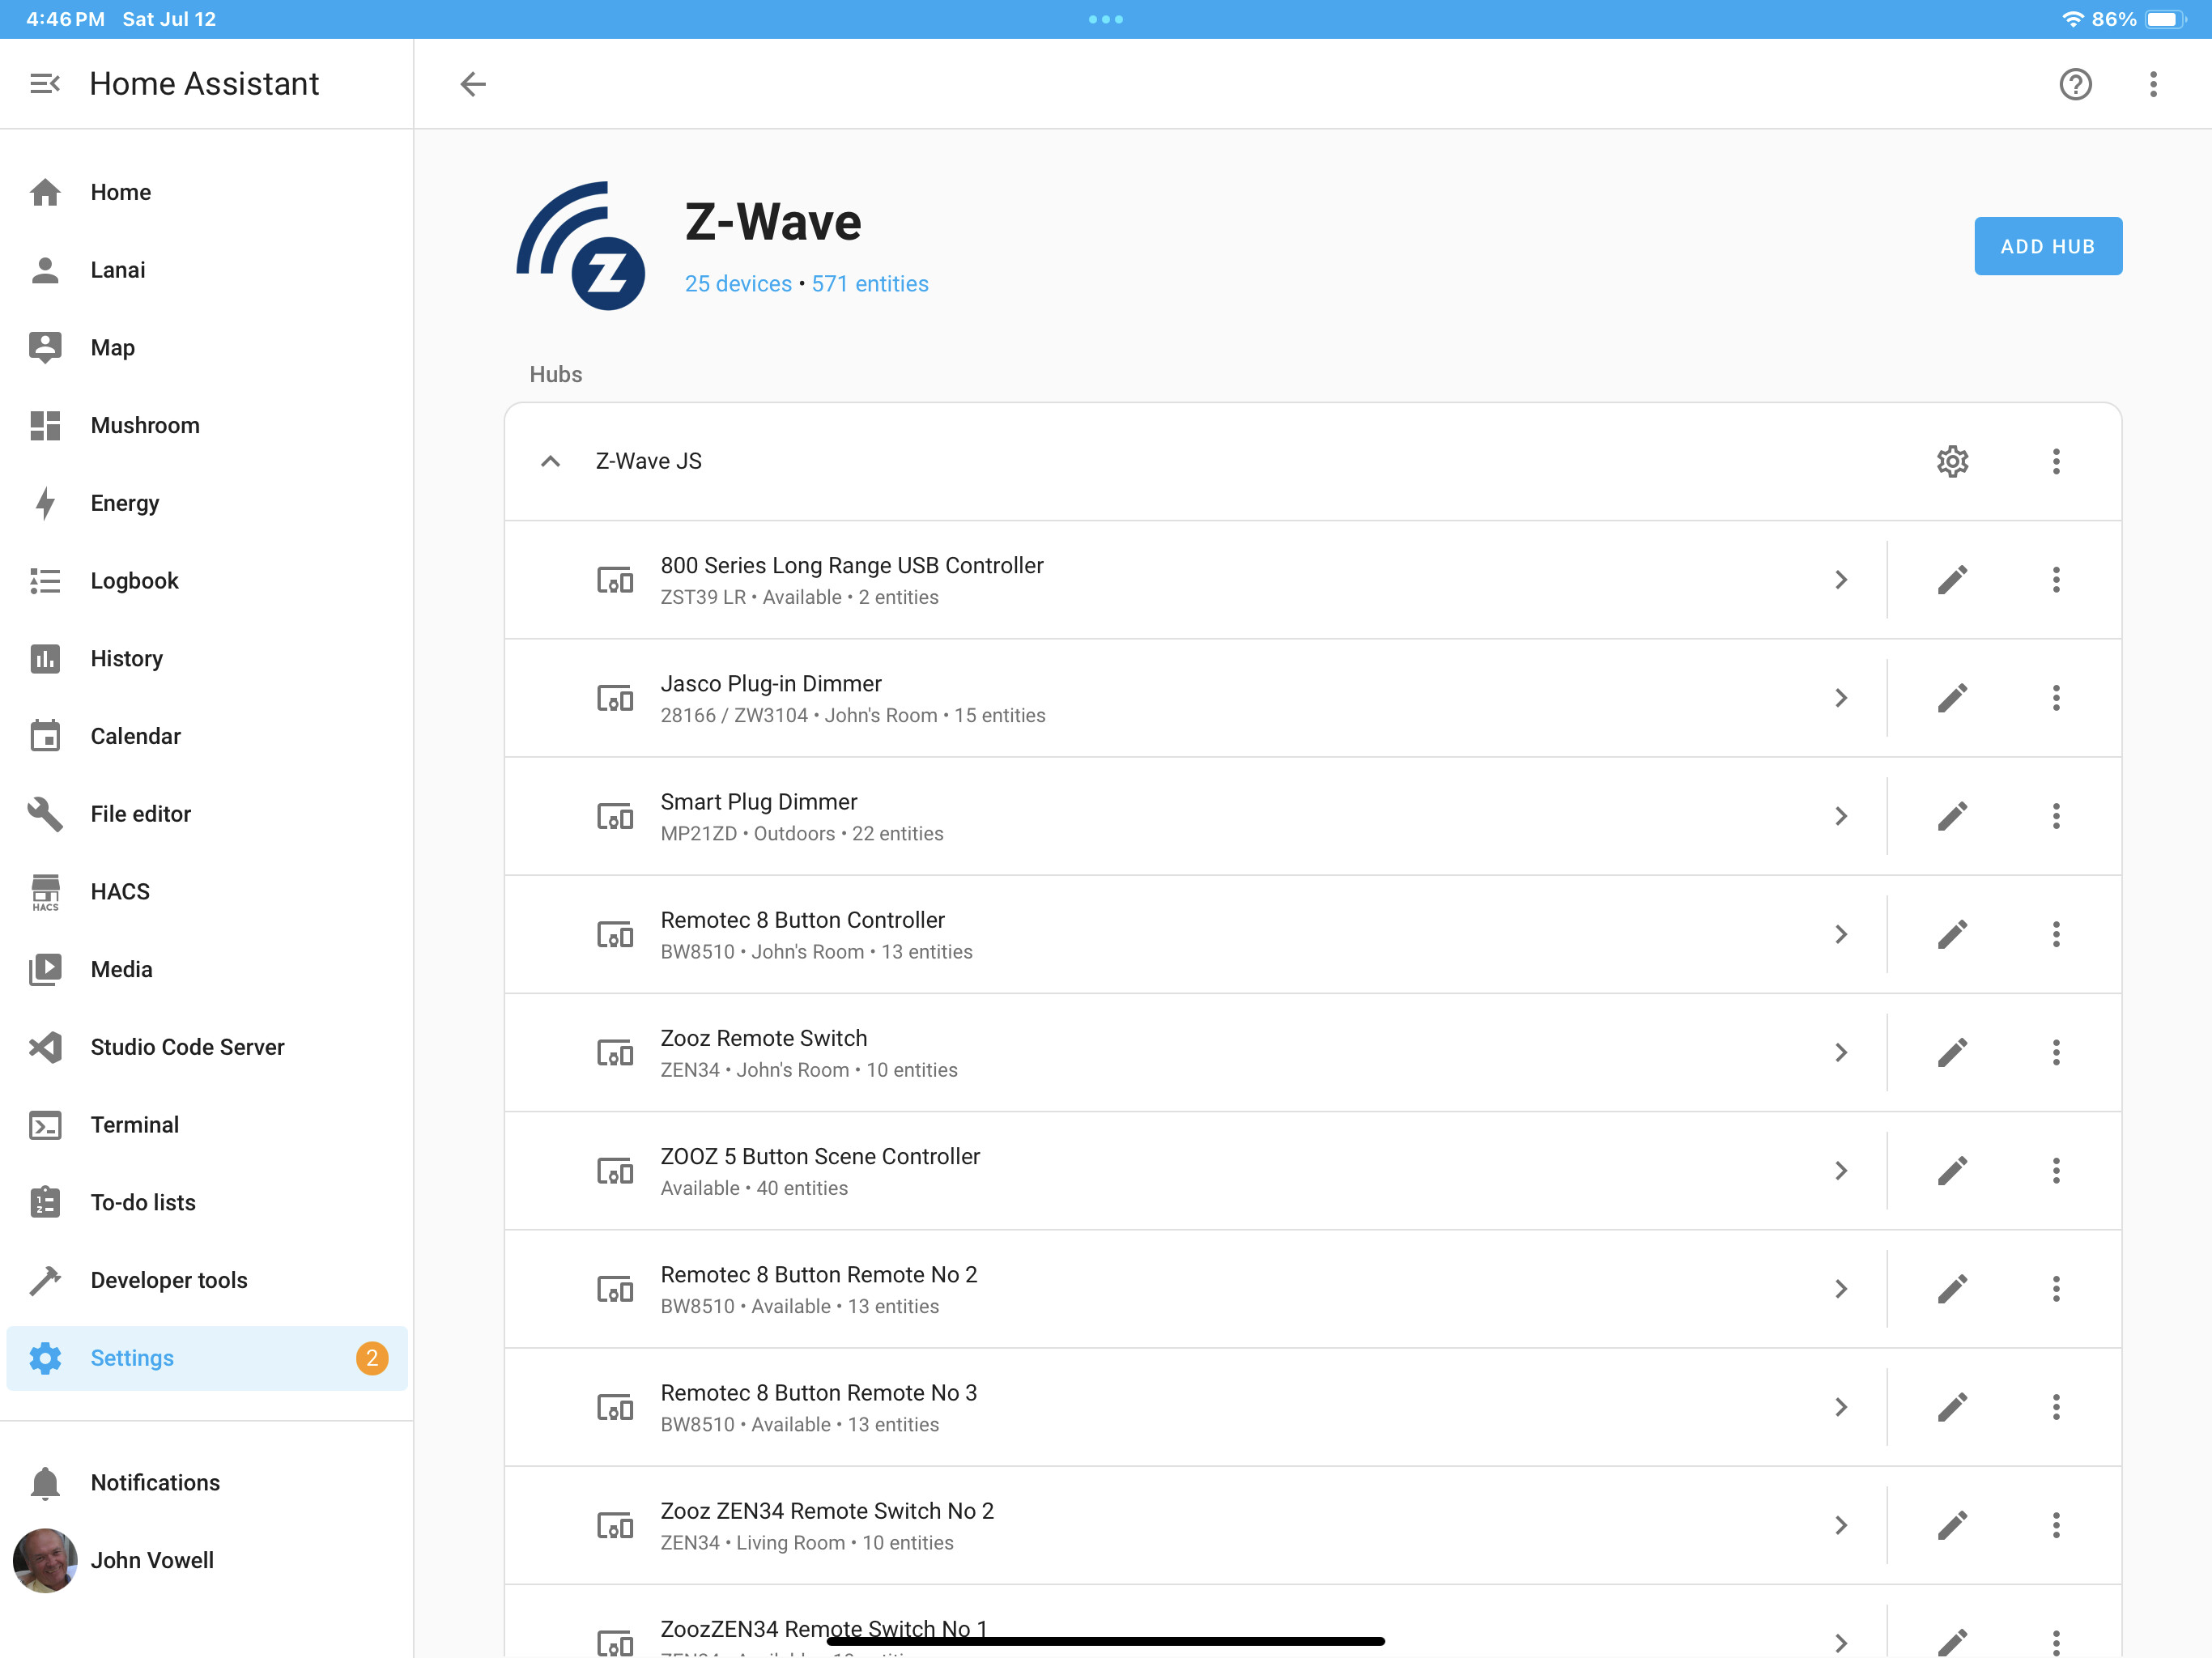Screen dimensions: 2212x1658
Task: Edit the Smart Plug Dimmer device
Action: click(x=1952, y=816)
